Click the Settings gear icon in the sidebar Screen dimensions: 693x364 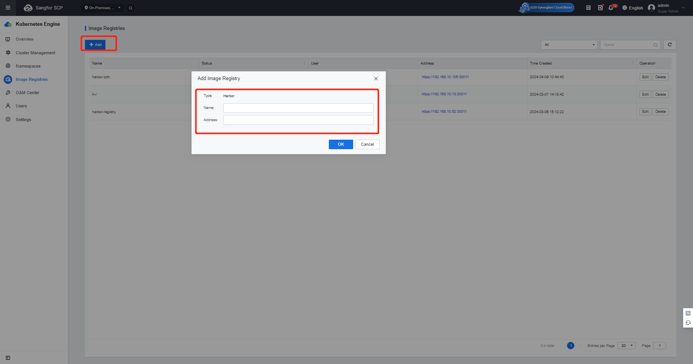(x=8, y=119)
